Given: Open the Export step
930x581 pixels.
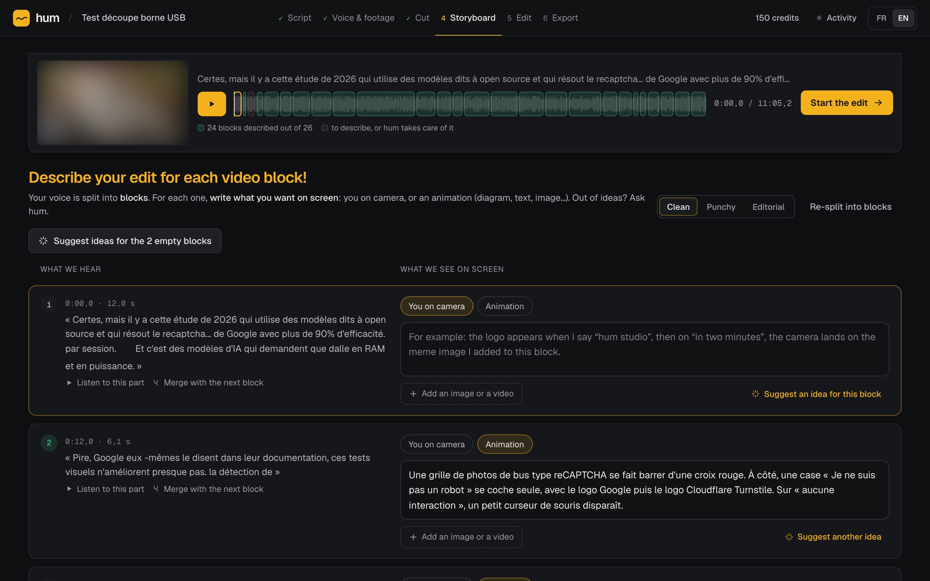Looking at the screenshot, I should pos(560,18).
